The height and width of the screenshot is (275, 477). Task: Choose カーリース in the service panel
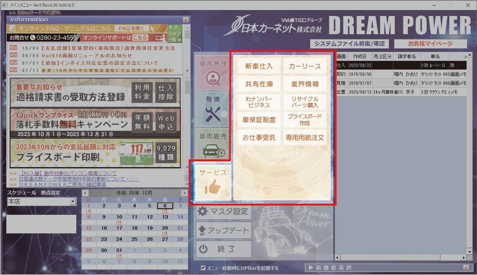[305, 66]
